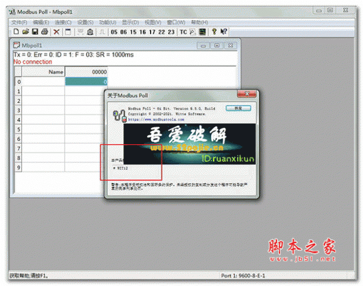Click Port 1: 9600-8-E-1 in status bar
Viewport: 363px width, 286px height.
pos(243,276)
